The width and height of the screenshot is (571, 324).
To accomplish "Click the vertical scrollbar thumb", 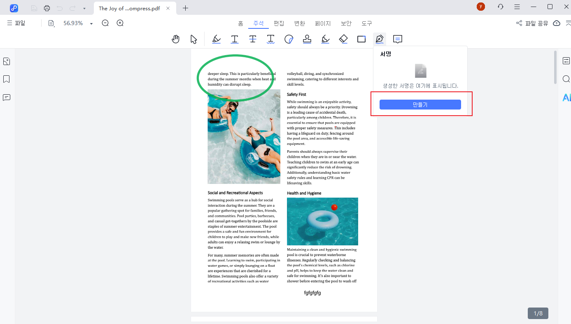I will coord(555,66).
